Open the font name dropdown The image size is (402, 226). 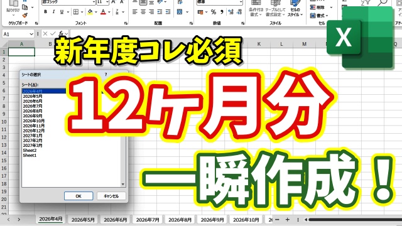[94, 2]
